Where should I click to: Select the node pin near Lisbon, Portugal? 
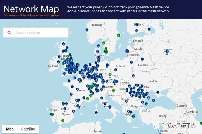click(x=51, y=114)
